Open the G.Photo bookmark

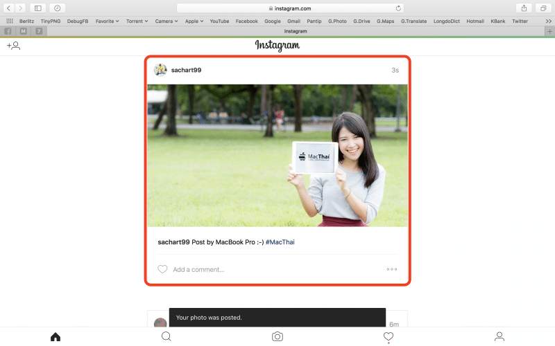337,21
